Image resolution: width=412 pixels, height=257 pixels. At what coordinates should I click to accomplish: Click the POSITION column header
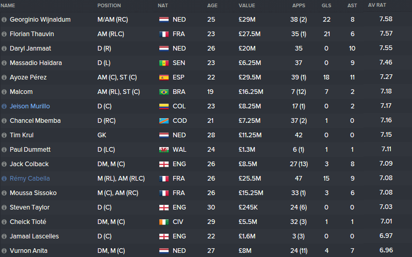[x=109, y=6]
